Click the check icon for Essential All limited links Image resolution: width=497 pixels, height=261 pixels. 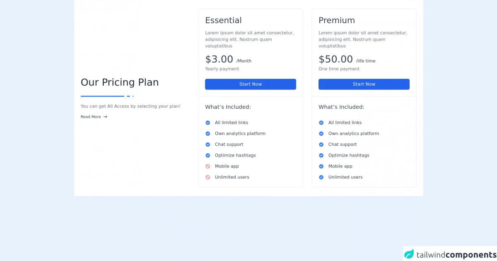click(208, 123)
